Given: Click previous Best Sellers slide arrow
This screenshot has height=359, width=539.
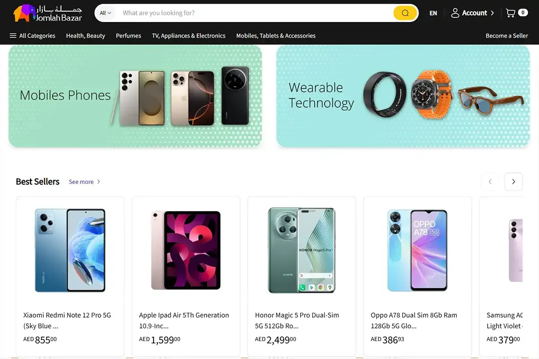Looking at the screenshot, I should point(490,182).
